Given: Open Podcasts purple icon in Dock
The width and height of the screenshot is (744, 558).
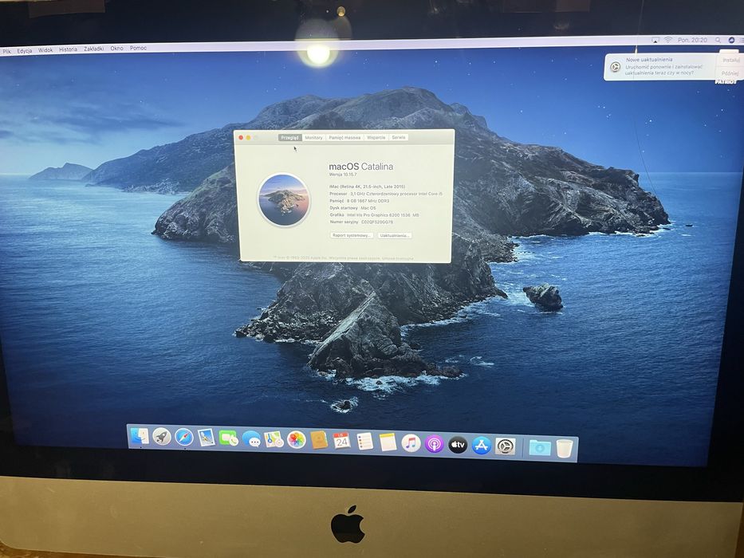Looking at the screenshot, I should tap(434, 444).
